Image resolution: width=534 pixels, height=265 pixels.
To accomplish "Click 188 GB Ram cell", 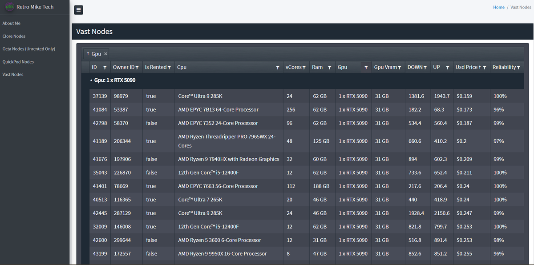I will (x=323, y=186).
